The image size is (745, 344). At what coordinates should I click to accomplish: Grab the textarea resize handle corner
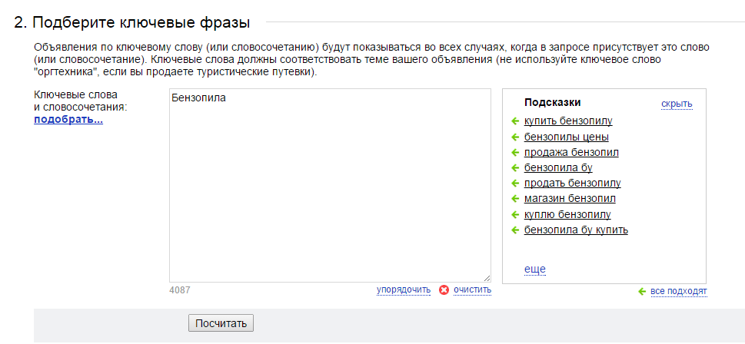(x=487, y=279)
